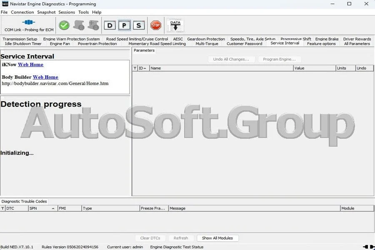Click the Undo All Changes button

[x=231, y=59]
